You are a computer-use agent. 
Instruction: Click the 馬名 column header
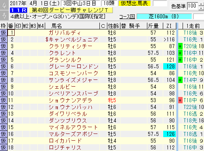click(57, 26)
